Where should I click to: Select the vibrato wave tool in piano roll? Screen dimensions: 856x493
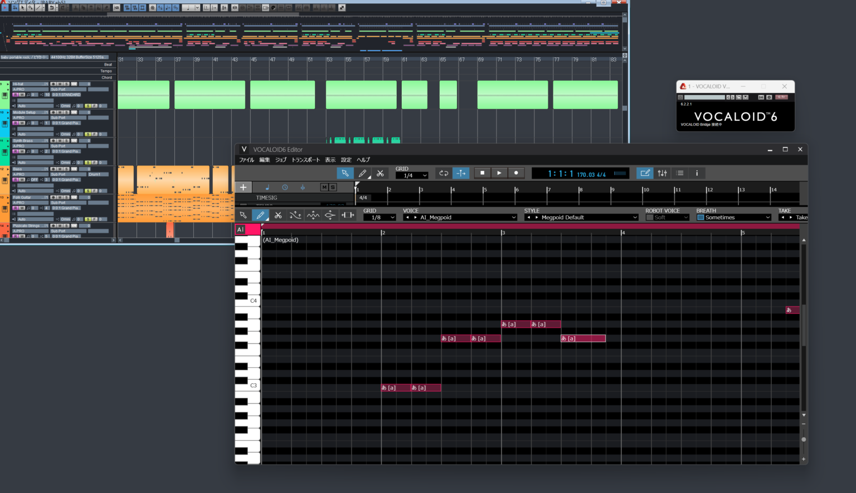click(313, 215)
